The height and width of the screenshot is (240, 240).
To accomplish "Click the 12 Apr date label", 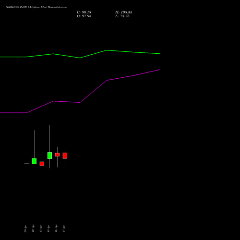I will pyautogui.click(x=41, y=229).
